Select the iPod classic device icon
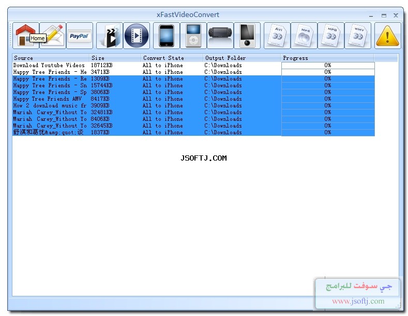This screenshot has width=408, height=316. click(x=193, y=35)
